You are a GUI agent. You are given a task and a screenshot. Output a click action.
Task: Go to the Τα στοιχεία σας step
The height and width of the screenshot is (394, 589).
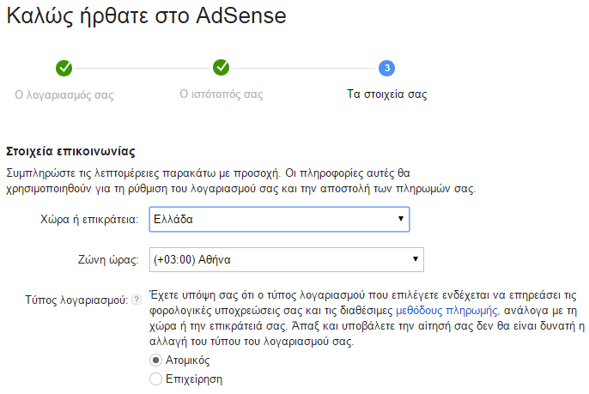click(x=387, y=94)
